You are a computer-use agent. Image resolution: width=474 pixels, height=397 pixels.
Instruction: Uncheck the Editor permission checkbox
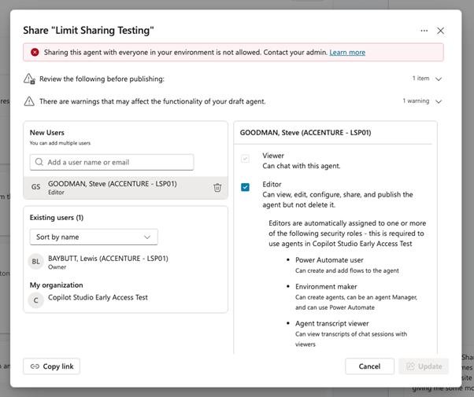pyautogui.click(x=246, y=187)
